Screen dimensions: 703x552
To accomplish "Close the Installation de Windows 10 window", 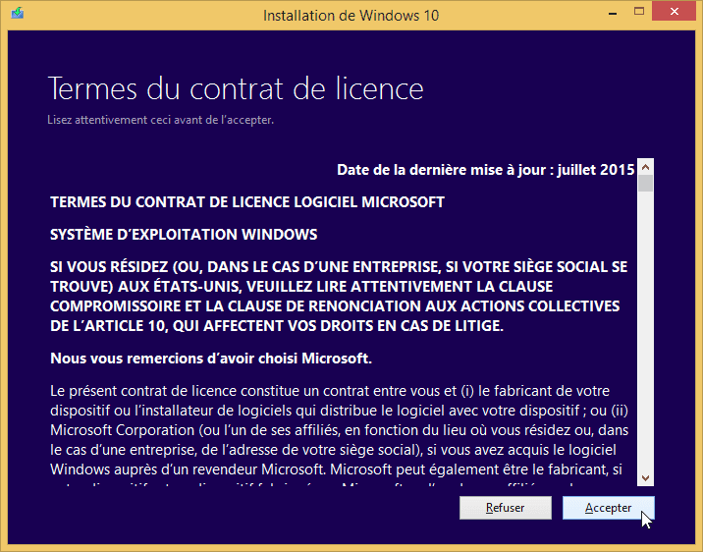I will [675, 13].
